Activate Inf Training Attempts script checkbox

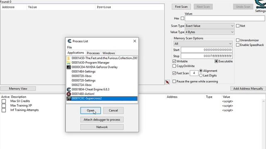click(4, 110)
